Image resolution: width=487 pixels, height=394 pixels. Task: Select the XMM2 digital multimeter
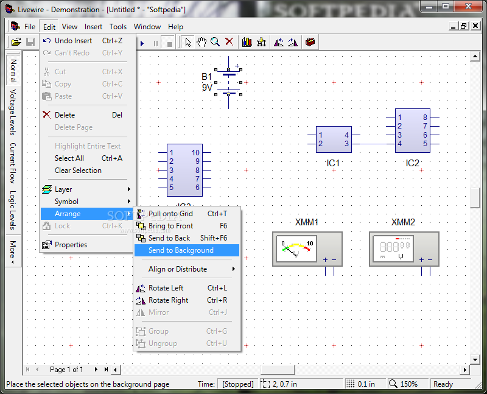[x=404, y=249]
